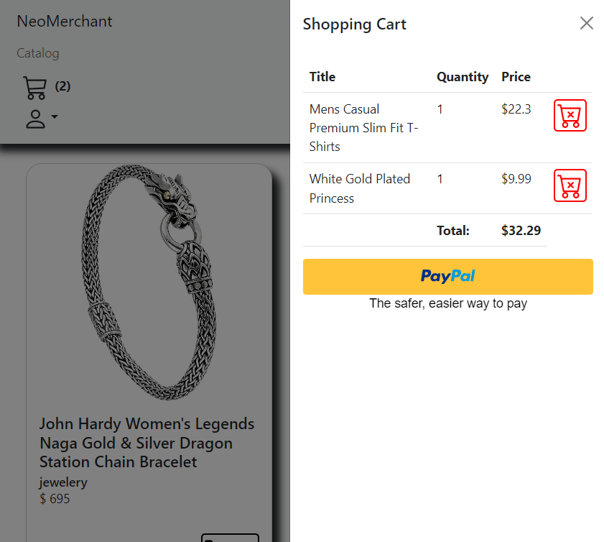
Task: Click the cart item count (2)
Action: 62,86
